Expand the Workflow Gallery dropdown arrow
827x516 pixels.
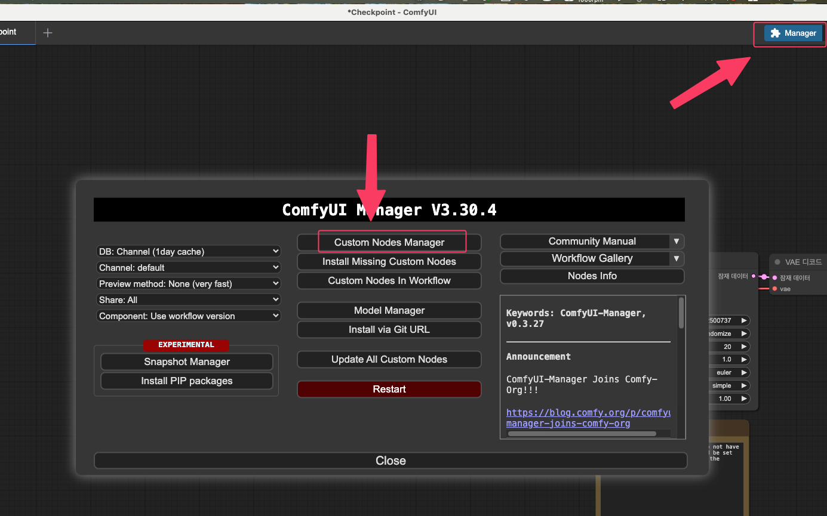click(677, 259)
